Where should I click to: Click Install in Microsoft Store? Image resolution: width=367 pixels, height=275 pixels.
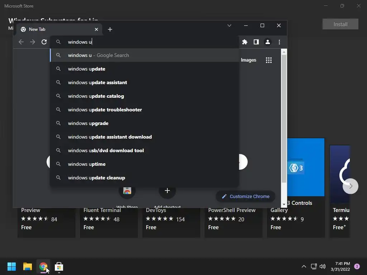coord(340,24)
